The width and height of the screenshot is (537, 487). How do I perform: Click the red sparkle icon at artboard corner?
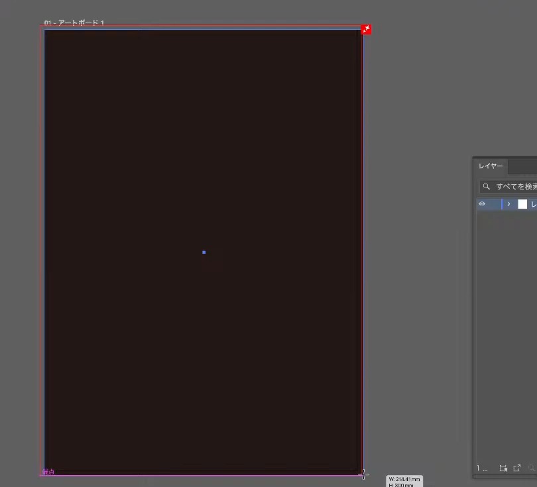pos(366,29)
